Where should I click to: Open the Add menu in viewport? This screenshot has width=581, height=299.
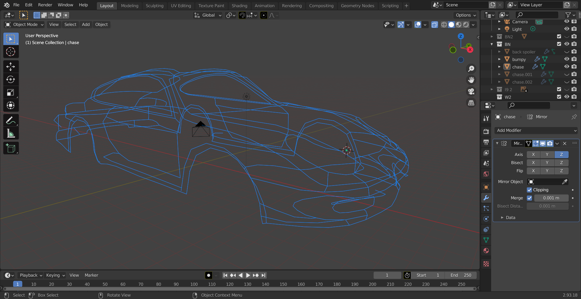[86, 24]
